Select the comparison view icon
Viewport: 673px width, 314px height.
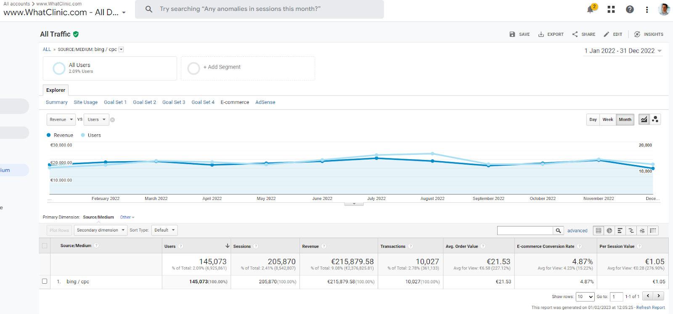tap(631, 231)
